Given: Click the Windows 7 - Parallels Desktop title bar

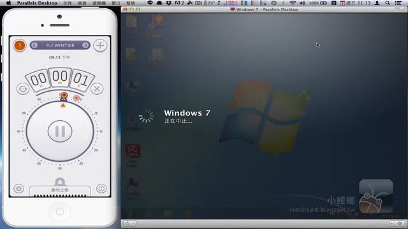Looking at the screenshot, I should 264,10.
